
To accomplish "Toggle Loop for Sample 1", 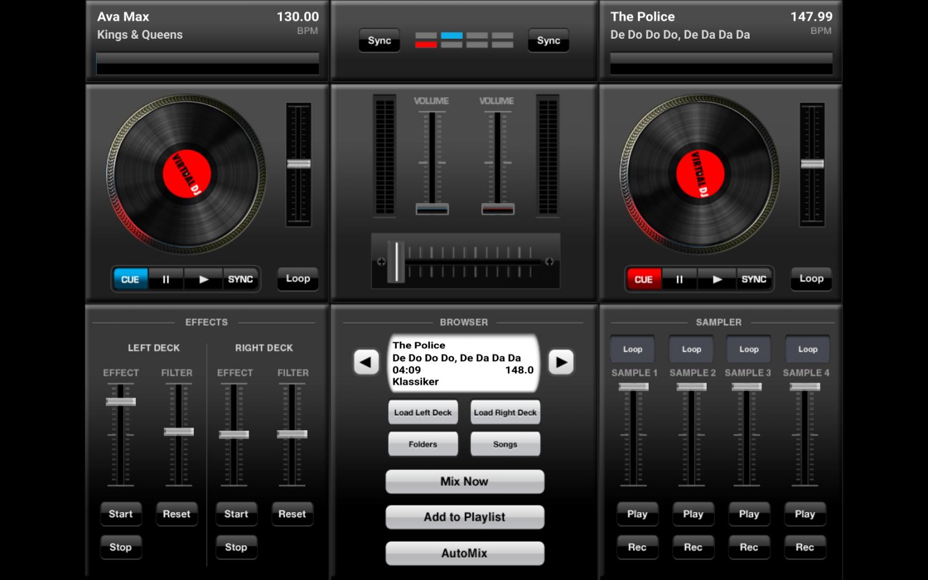I will pos(633,349).
